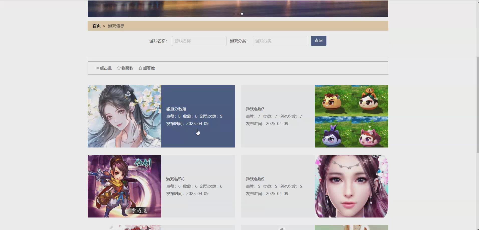Click the eye icon beside 点击量
Image resolution: width=479 pixels, height=230 pixels.
(x=97, y=68)
